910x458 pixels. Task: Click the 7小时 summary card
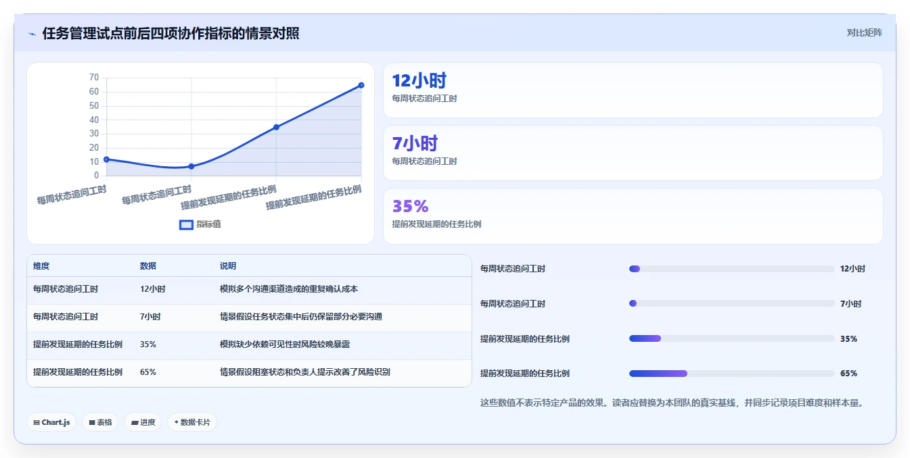[633, 153]
